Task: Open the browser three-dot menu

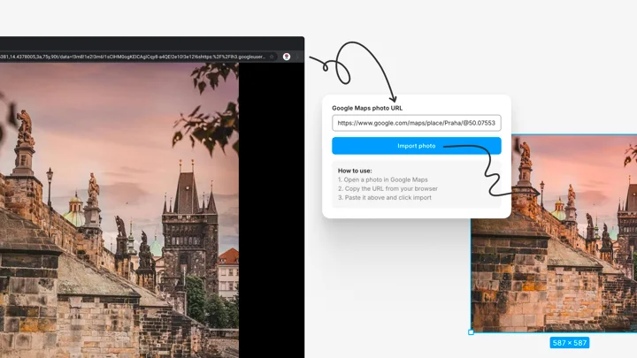Action: click(x=297, y=57)
